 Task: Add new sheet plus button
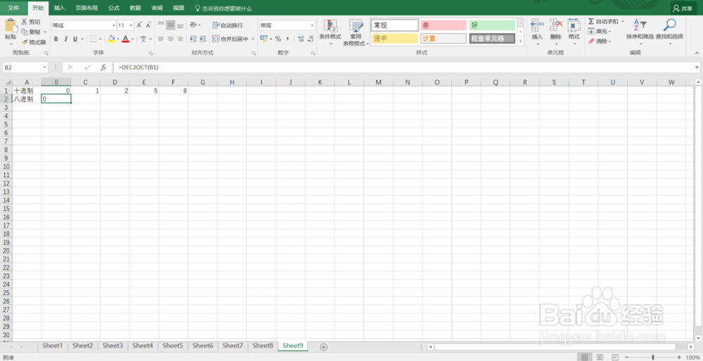(323, 347)
